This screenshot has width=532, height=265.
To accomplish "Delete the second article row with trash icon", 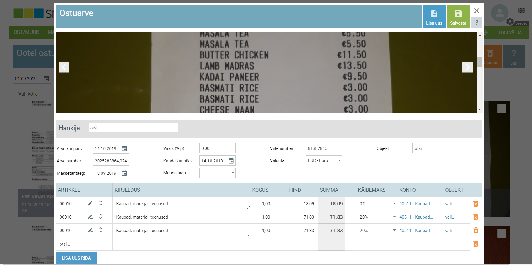I will point(476,217).
